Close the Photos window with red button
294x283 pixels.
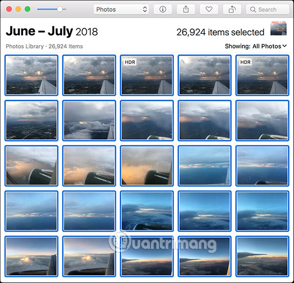(9, 9)
